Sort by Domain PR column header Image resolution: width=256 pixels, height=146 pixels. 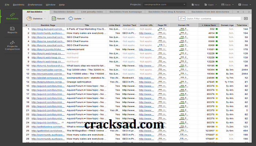pyautogui.click(x=184, y=25)
